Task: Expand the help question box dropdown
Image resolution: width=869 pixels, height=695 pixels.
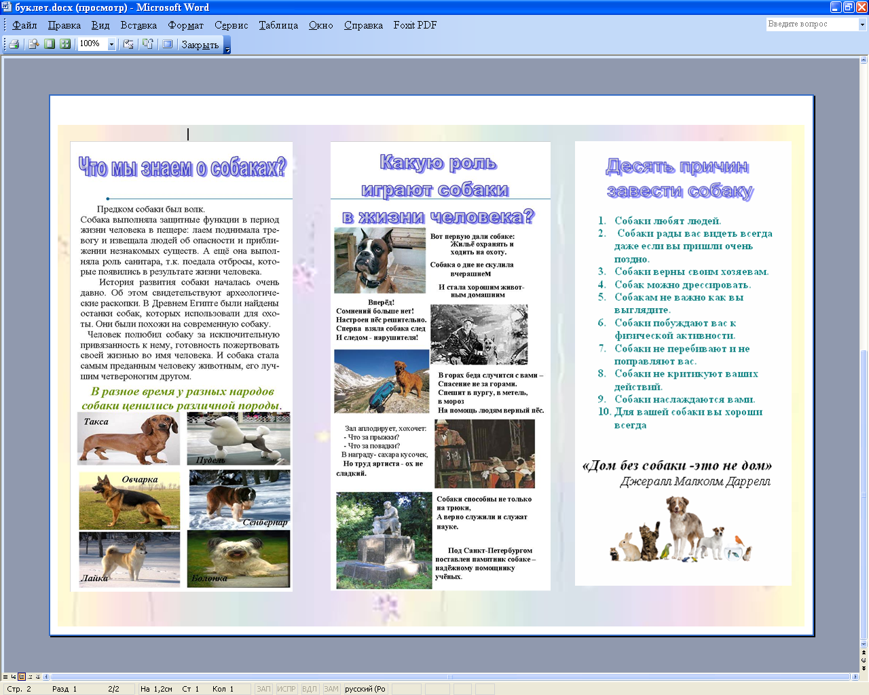Action: click(x=862, y=24)
